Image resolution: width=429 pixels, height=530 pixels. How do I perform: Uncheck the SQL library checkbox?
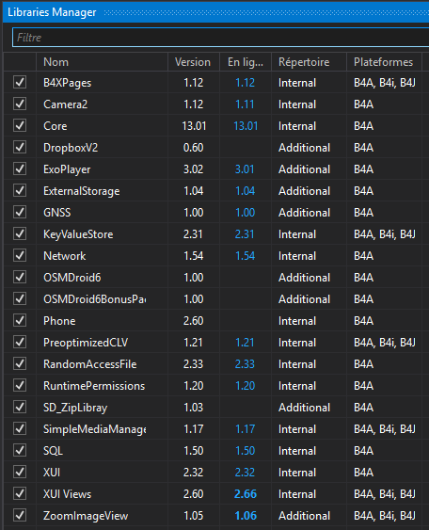point(20,450)
